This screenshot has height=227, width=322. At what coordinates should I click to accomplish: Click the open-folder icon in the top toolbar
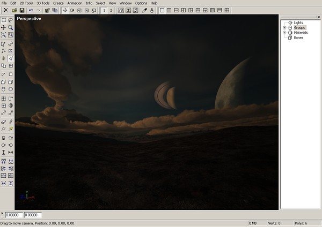point(14,10)
